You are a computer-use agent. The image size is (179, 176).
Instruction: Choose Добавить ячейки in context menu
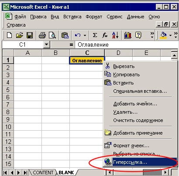(x=140, y=104)
